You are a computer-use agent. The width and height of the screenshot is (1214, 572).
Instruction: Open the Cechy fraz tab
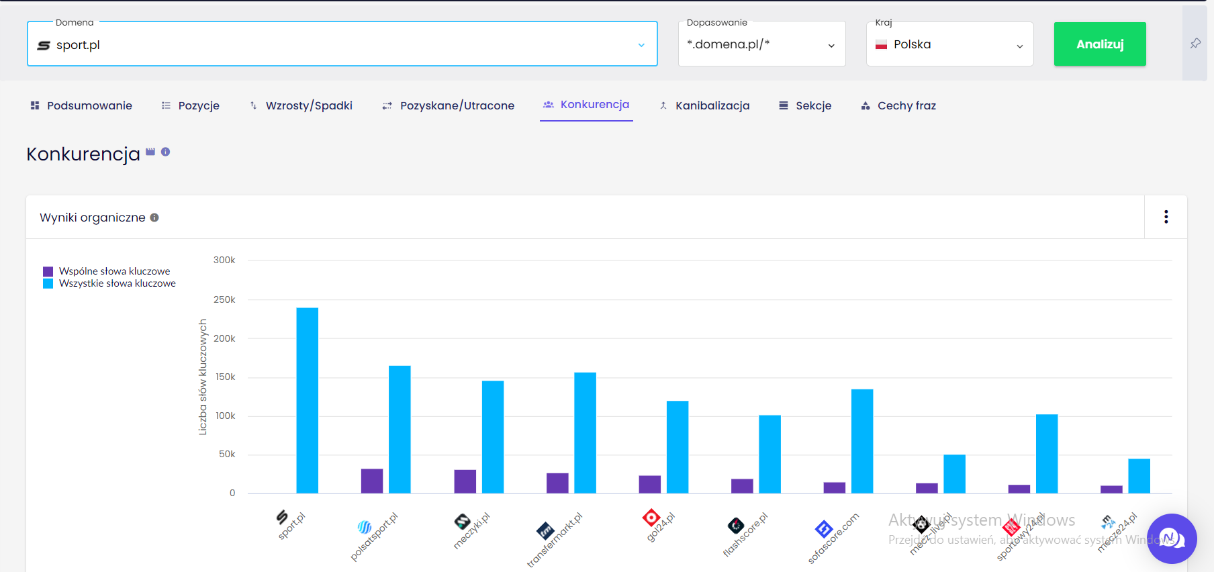pyautogui.click(x=898, y=105)
